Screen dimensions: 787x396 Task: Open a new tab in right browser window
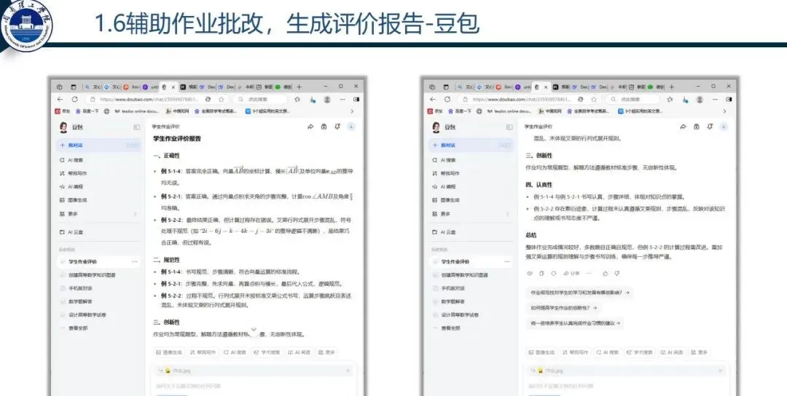click(672, 87)
